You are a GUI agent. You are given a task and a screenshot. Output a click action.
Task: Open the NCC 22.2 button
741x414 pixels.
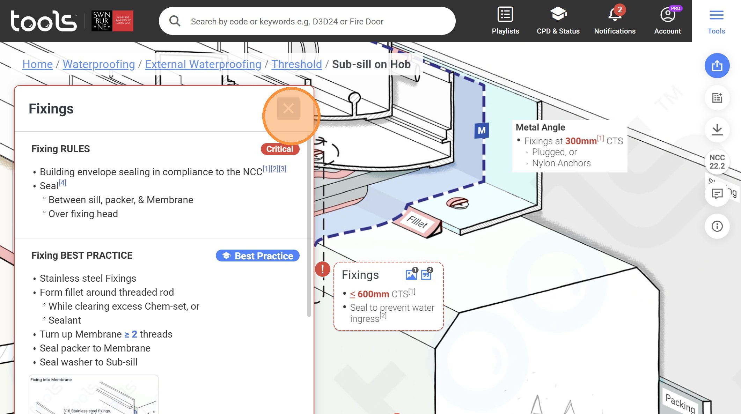[x=717, y=162]
